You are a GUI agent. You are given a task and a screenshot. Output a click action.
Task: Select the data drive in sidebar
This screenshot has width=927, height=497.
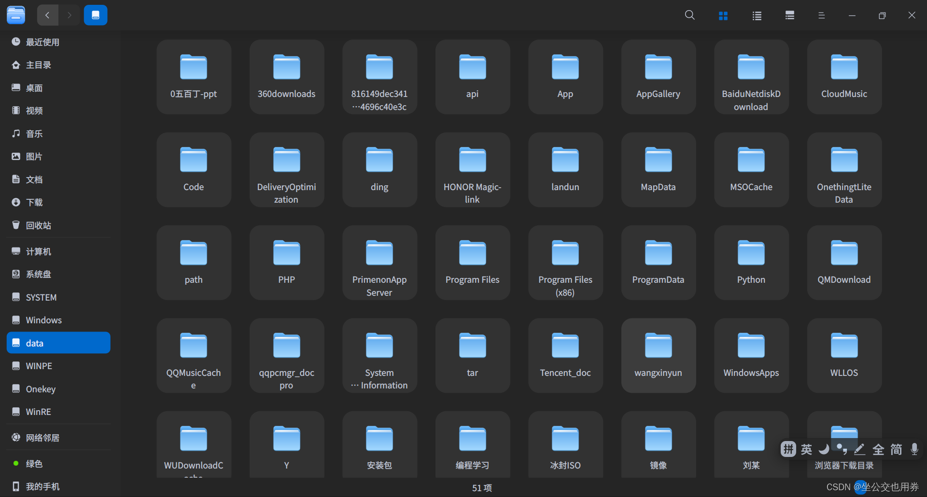click(x=58, y=343)
